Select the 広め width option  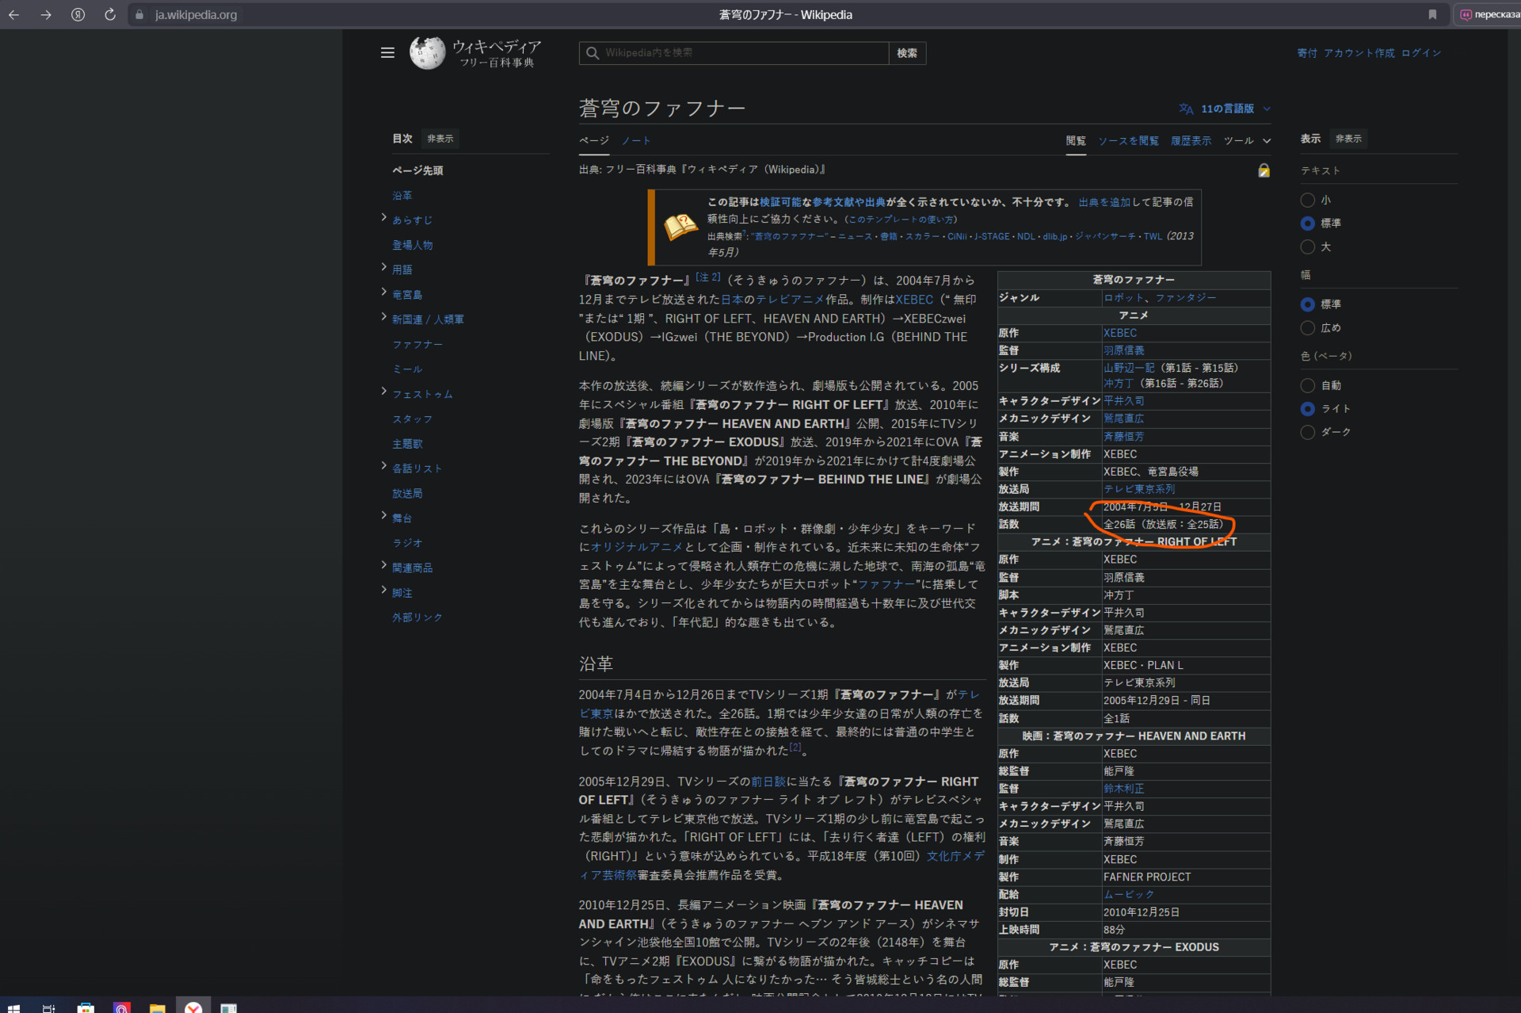(x=1308, y=328)
